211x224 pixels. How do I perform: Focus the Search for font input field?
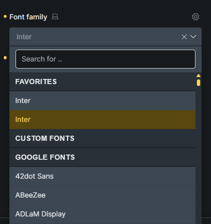coord(105,59)
